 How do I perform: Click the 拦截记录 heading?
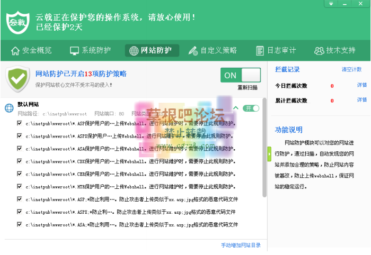click(287, 69)
